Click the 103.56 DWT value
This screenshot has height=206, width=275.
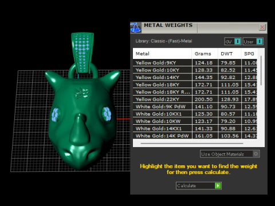tap(230, 136)
